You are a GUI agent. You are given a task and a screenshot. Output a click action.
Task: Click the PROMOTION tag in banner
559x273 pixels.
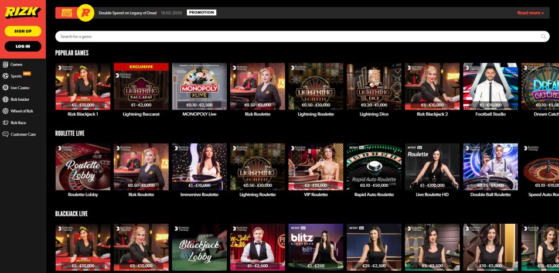[x=202, y=12]
